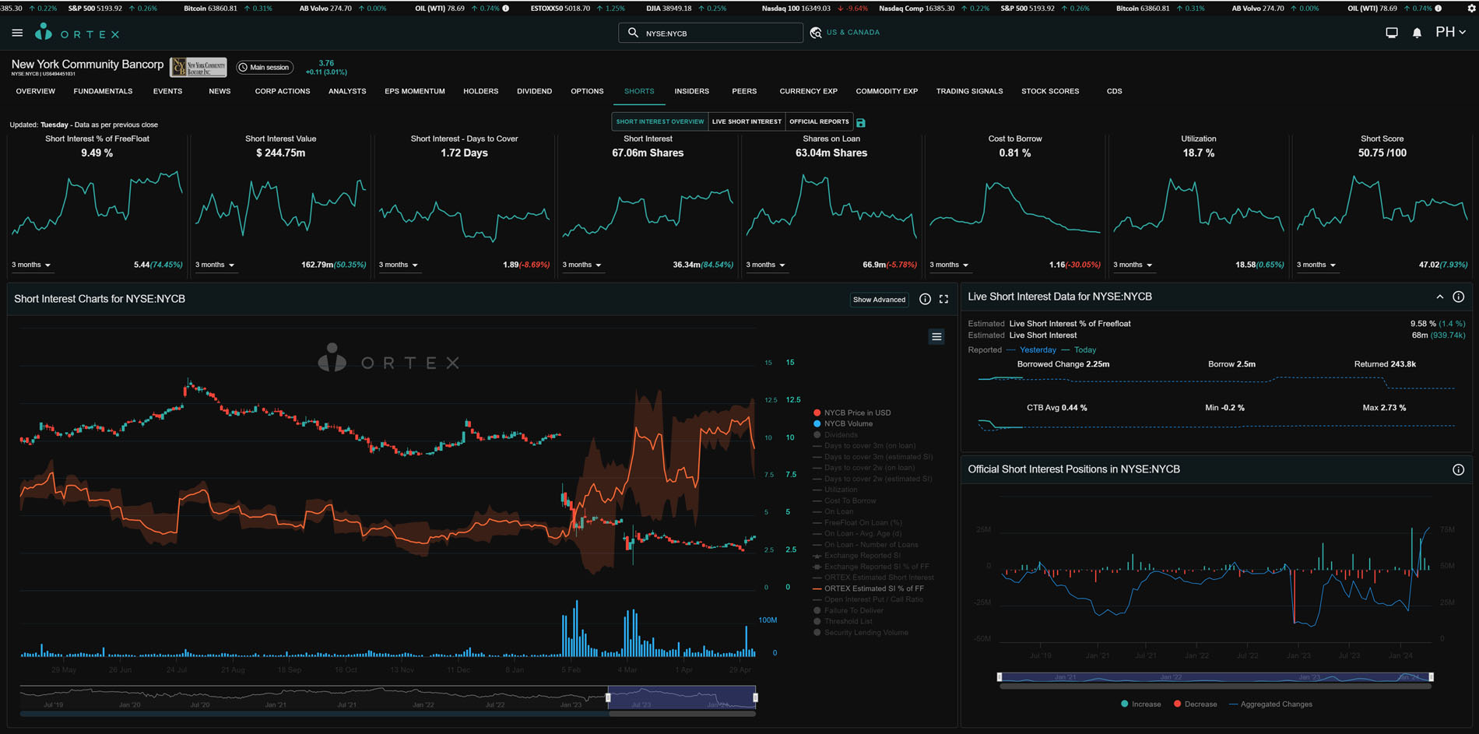The image size is (1479, 734).
Task: Click the Main session button
Action: 264,68
